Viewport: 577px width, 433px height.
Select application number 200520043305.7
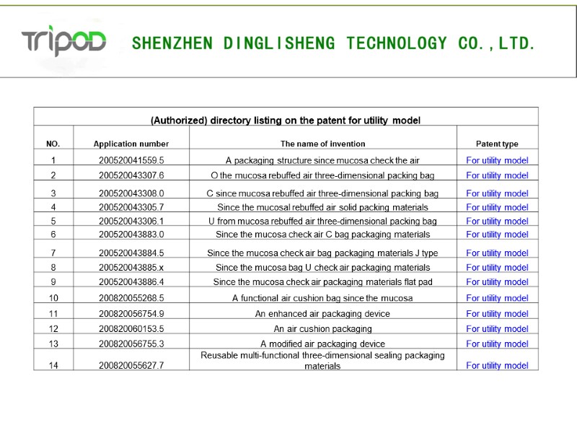(131, 207)
